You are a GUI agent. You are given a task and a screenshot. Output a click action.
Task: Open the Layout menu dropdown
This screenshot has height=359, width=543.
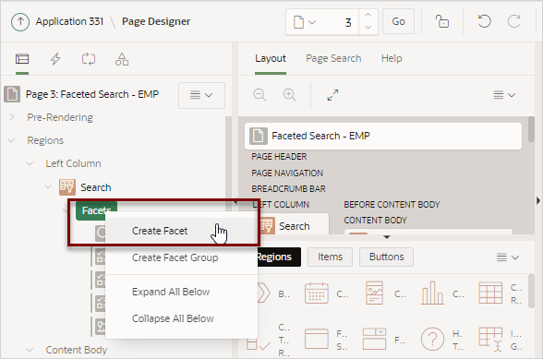click(504, 95)
